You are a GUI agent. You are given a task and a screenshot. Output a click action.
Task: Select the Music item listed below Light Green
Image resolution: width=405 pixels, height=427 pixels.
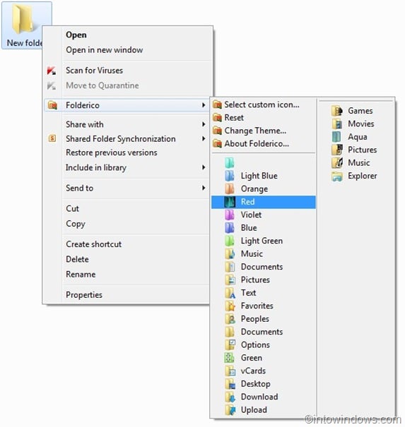click(x=252, y=254)
